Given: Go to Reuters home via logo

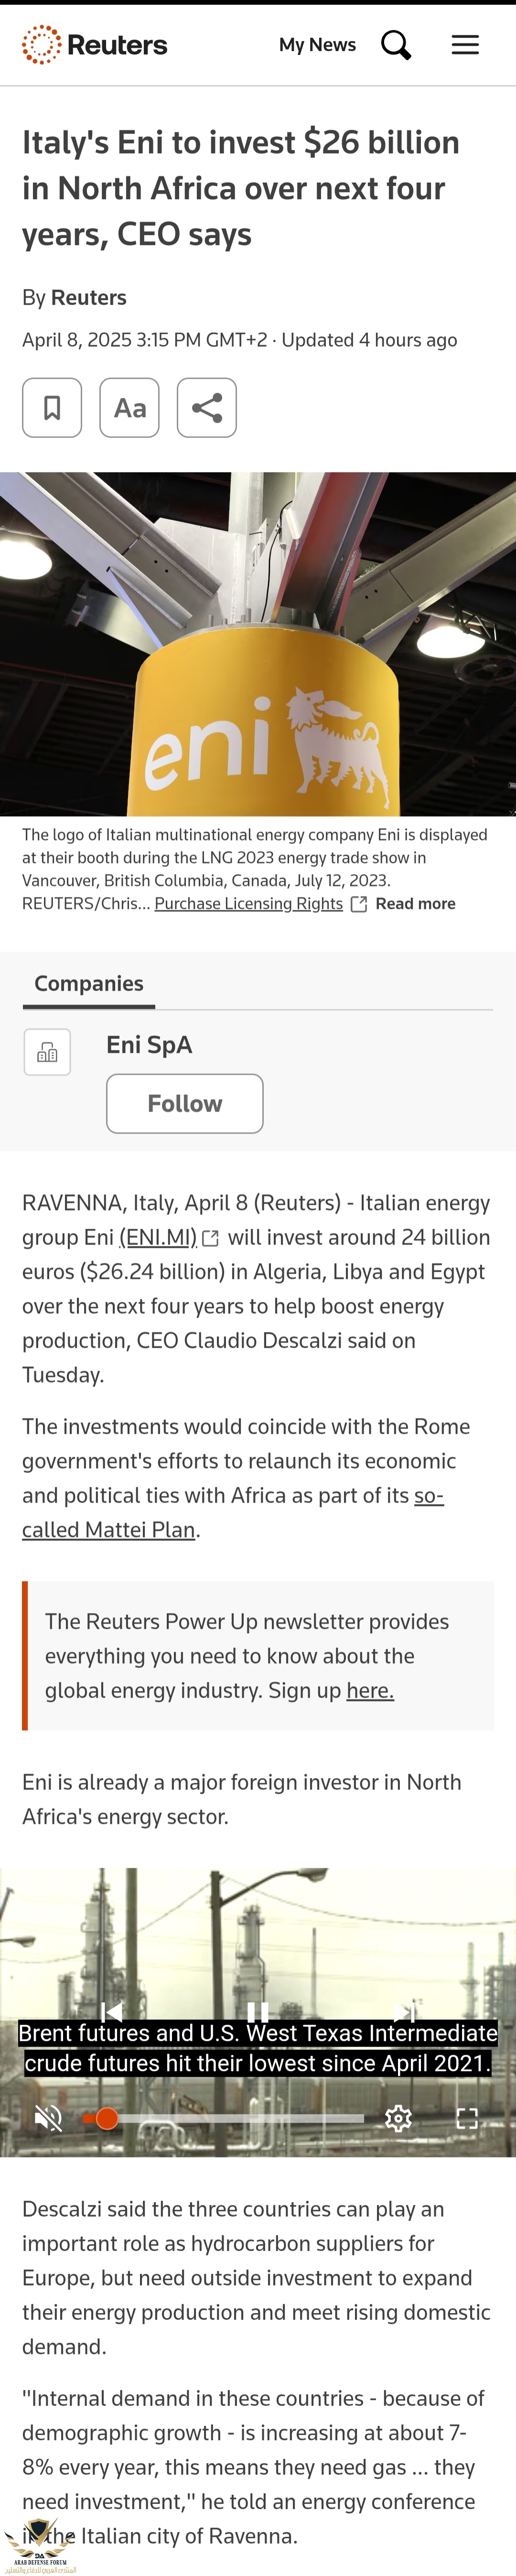Looking at the screenshot, I should (95, 45).
